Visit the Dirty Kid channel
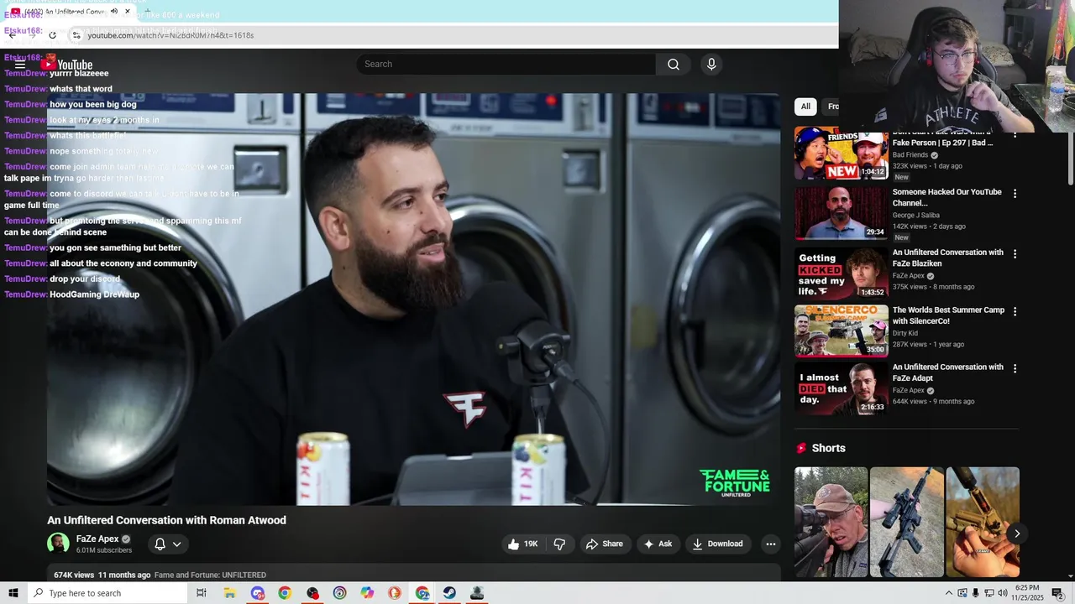1075x604 pixels. click(905, 333)
